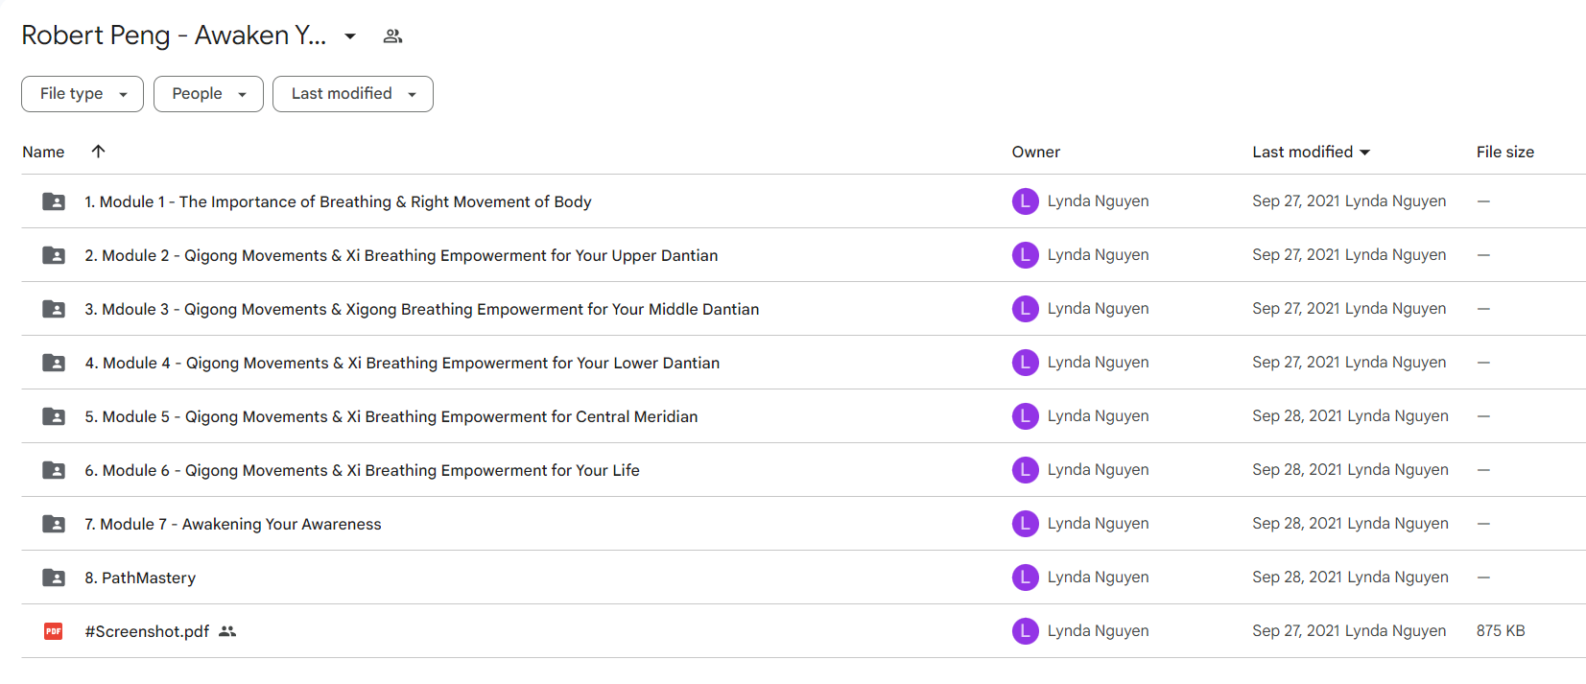Screen dimensions: 1586x684
Task: Open the 8. PathMastery folder
Action: pyautogui.click(x=140, y=578)
